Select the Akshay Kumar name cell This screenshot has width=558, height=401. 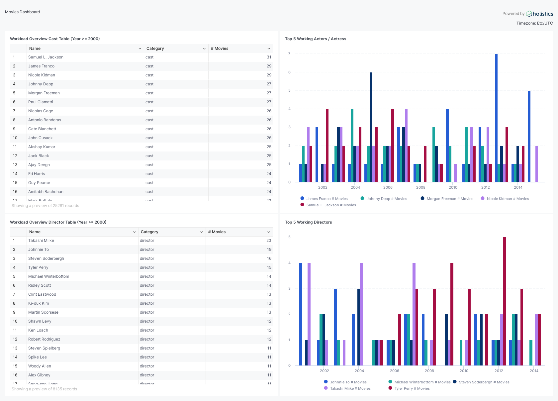click(x=85, y=147)
